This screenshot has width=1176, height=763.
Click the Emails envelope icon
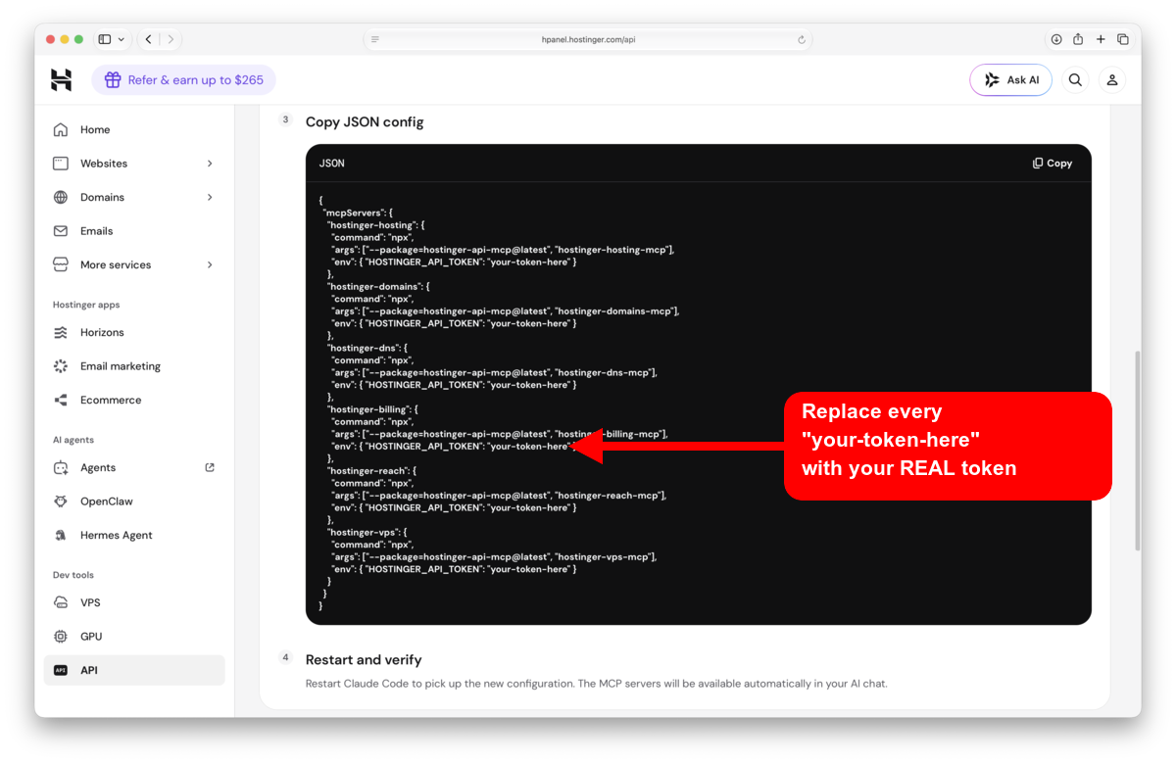(x=61, y=231)
